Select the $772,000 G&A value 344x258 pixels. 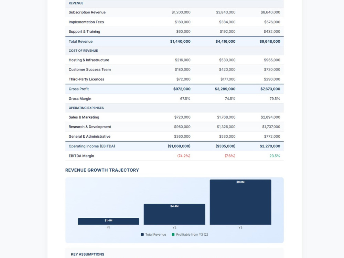click(x=272, y=136)
